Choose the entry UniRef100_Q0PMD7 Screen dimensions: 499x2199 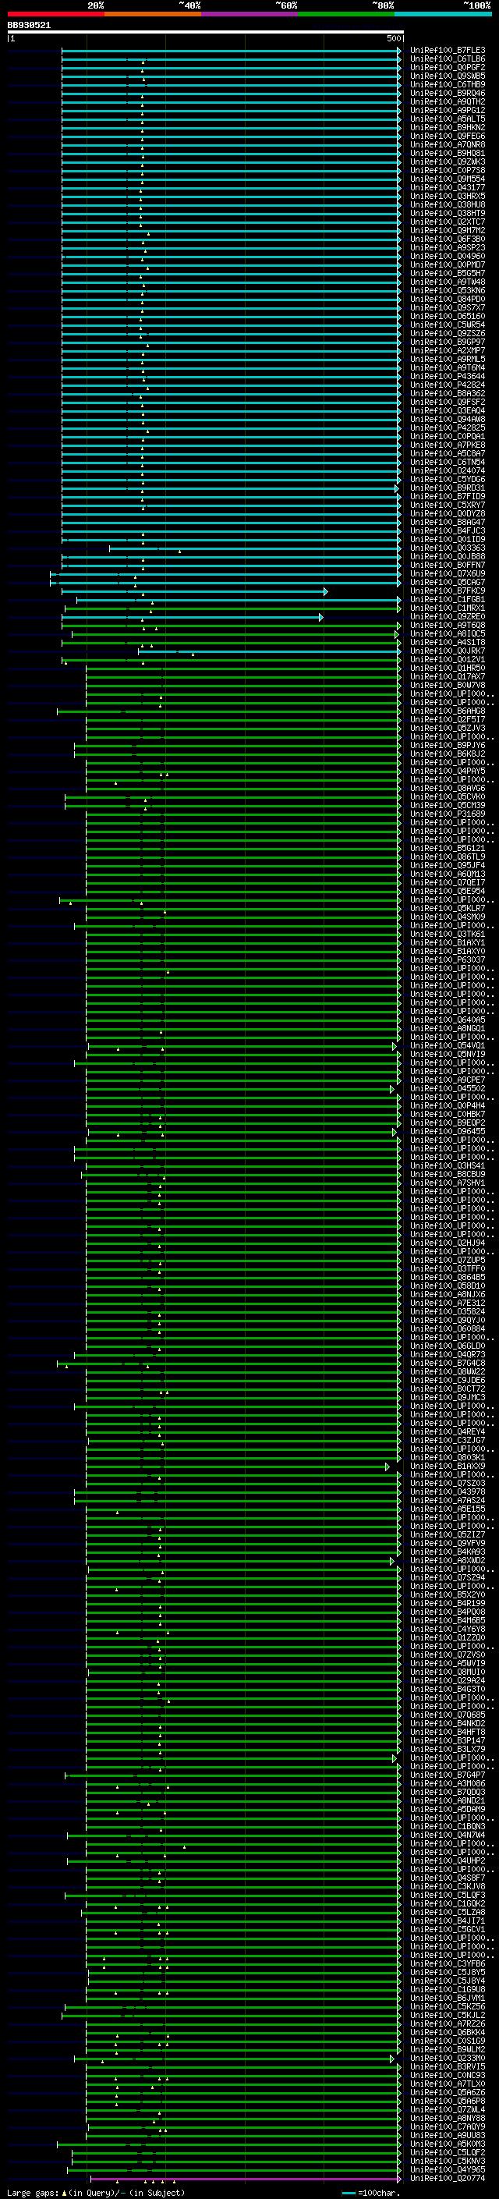447,264
